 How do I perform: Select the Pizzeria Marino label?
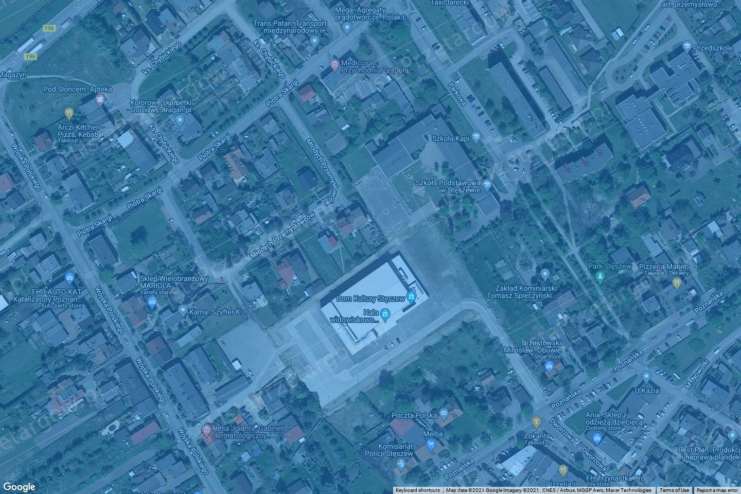pyautogui.click(x=663, y=267)
